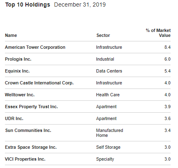The image size is (178, 168).
Task: Select UDR Inc. in the table
Action: click(x=14, y=118)
